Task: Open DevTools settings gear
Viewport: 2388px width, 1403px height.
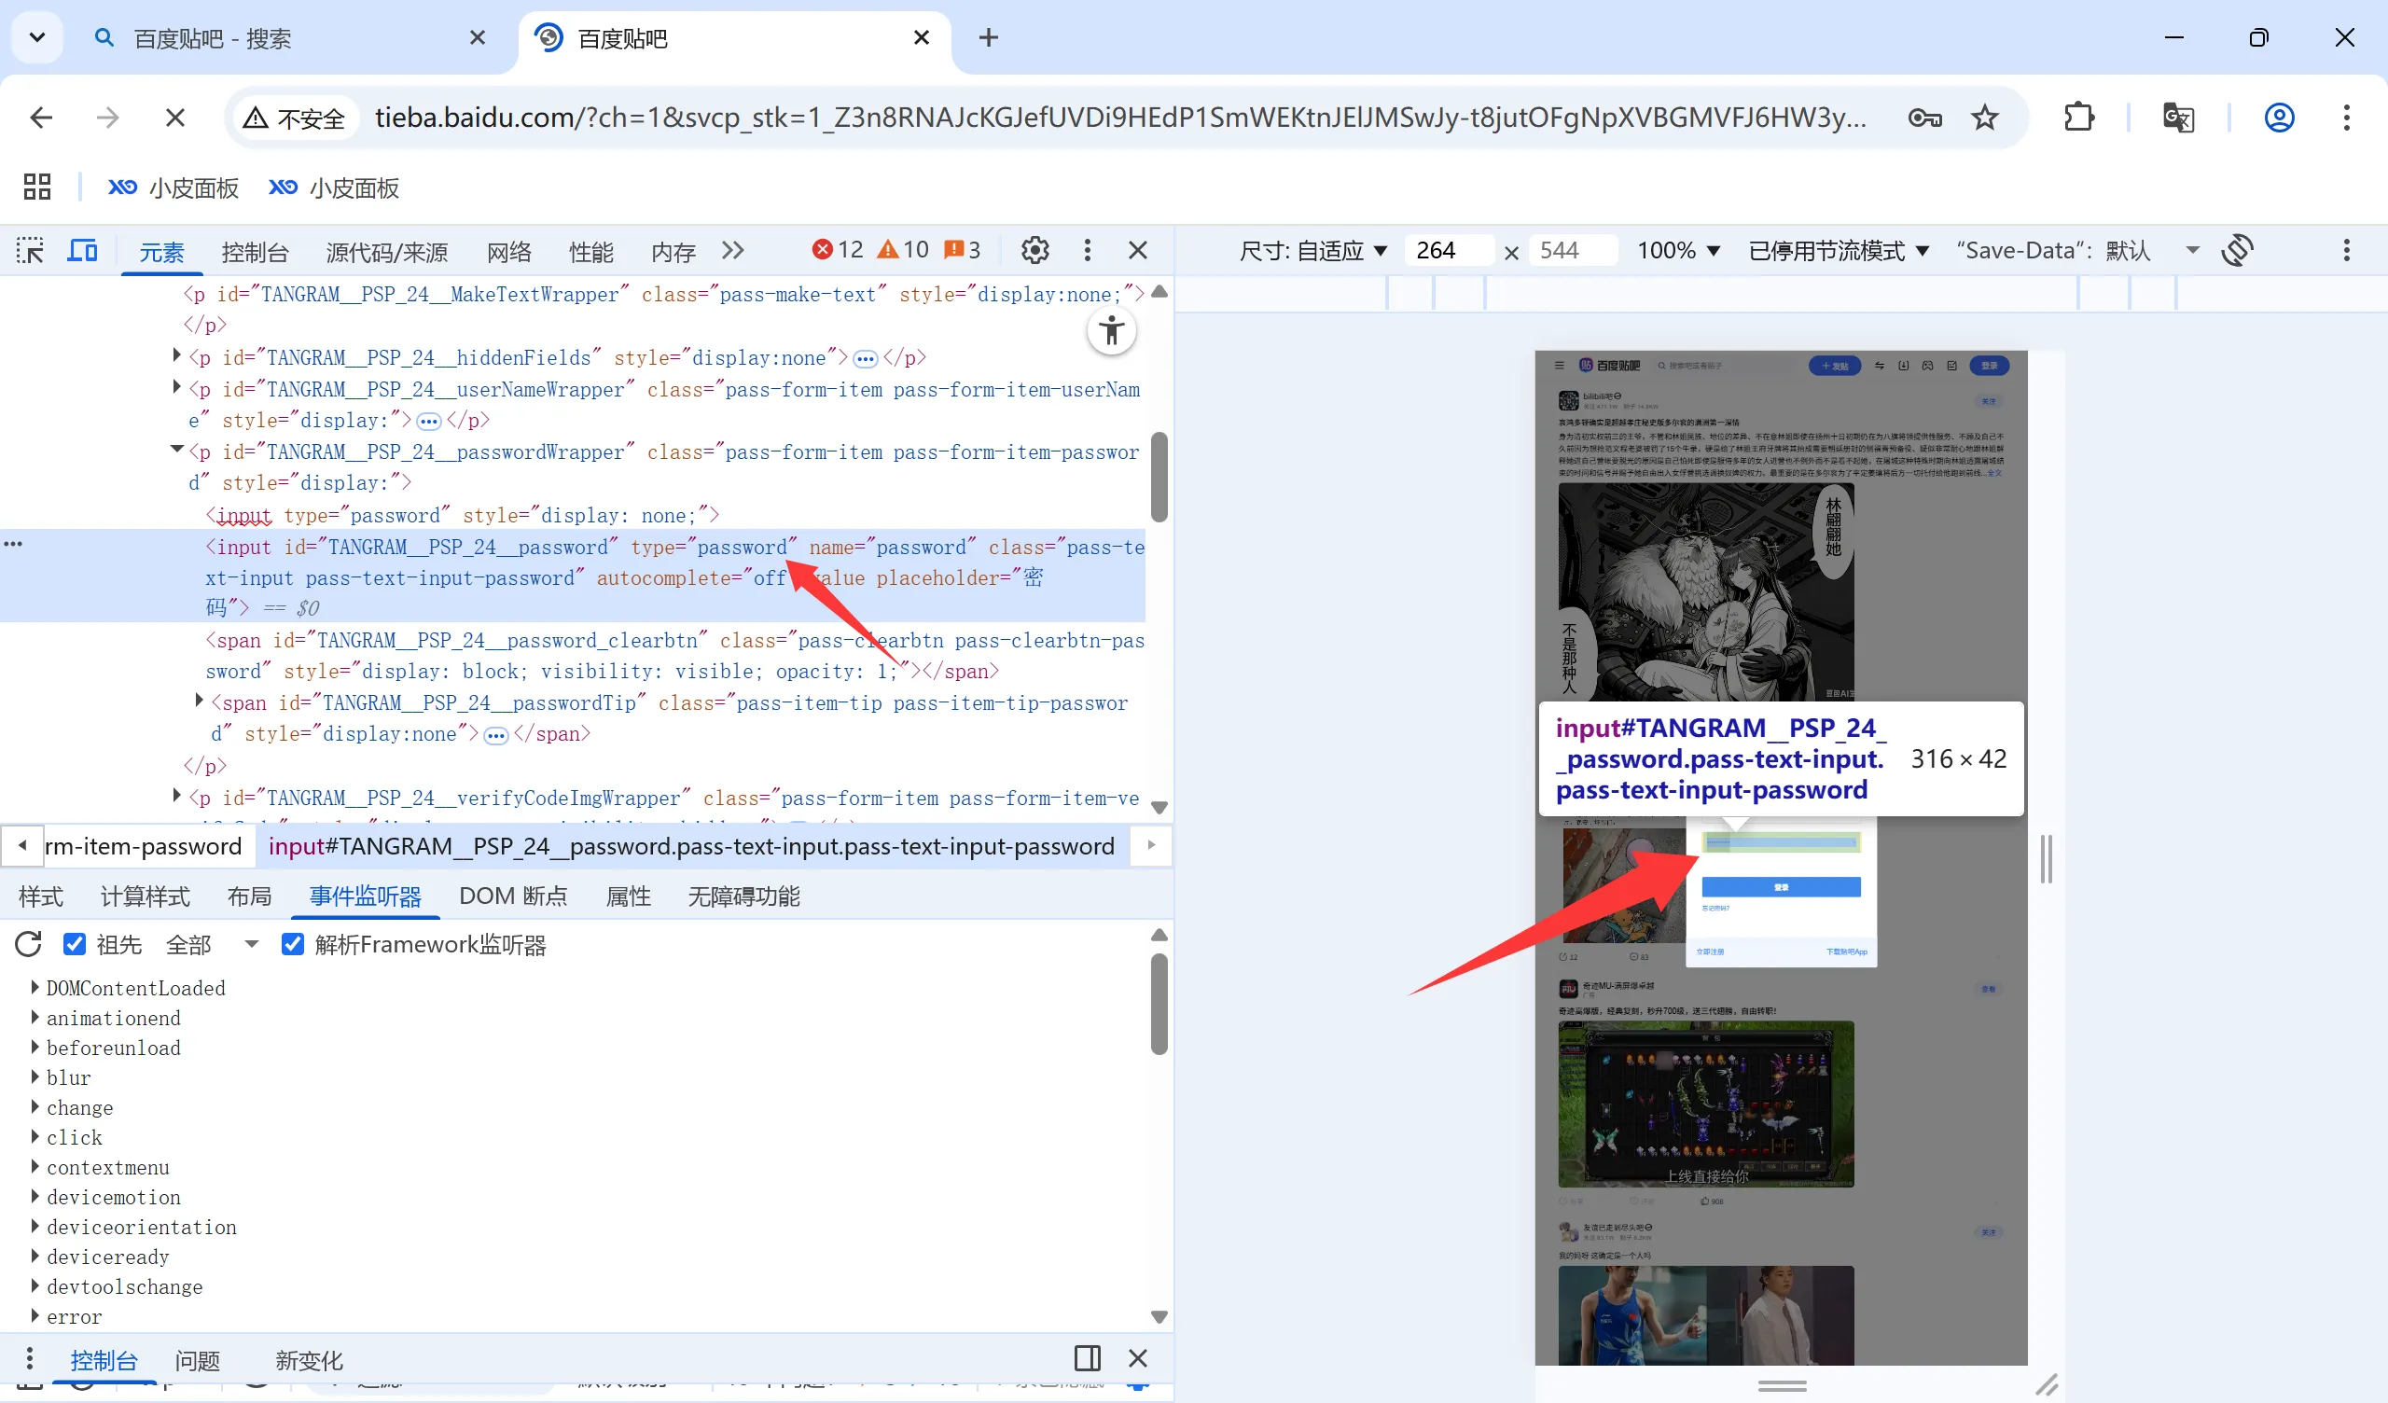Action: [x=1034, y=250]
